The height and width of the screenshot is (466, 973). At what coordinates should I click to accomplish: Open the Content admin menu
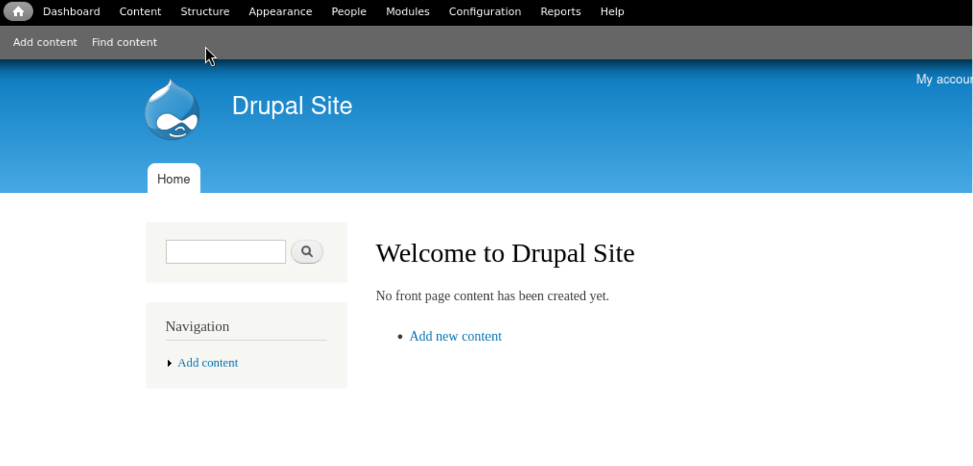(140, 12)
